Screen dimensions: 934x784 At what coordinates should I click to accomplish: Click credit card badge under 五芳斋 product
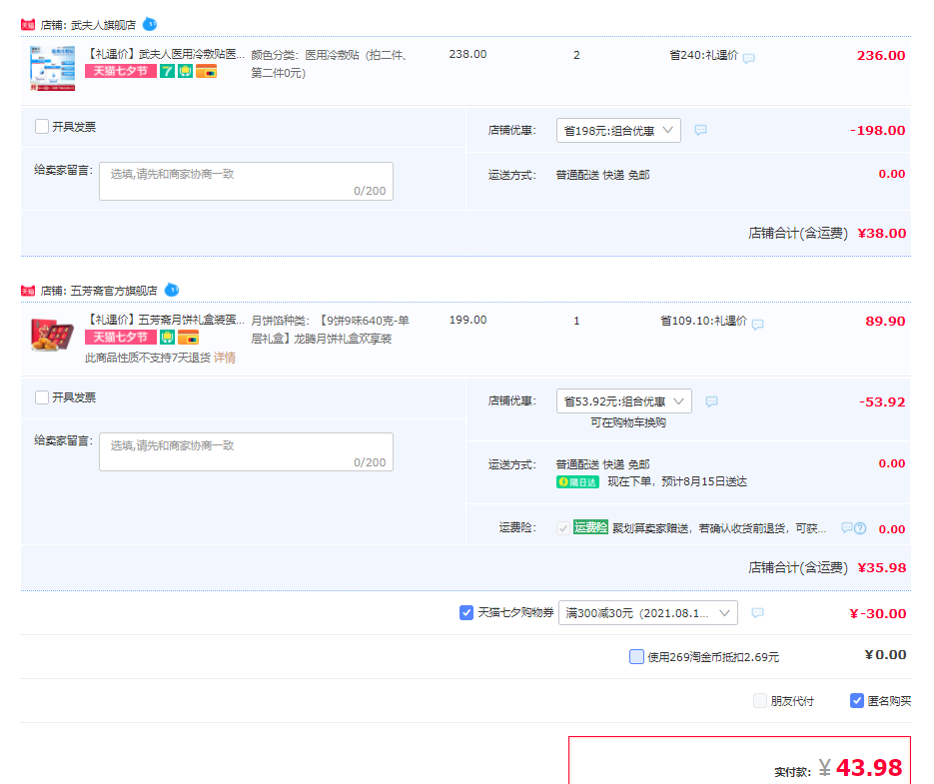tap(188, 338)
